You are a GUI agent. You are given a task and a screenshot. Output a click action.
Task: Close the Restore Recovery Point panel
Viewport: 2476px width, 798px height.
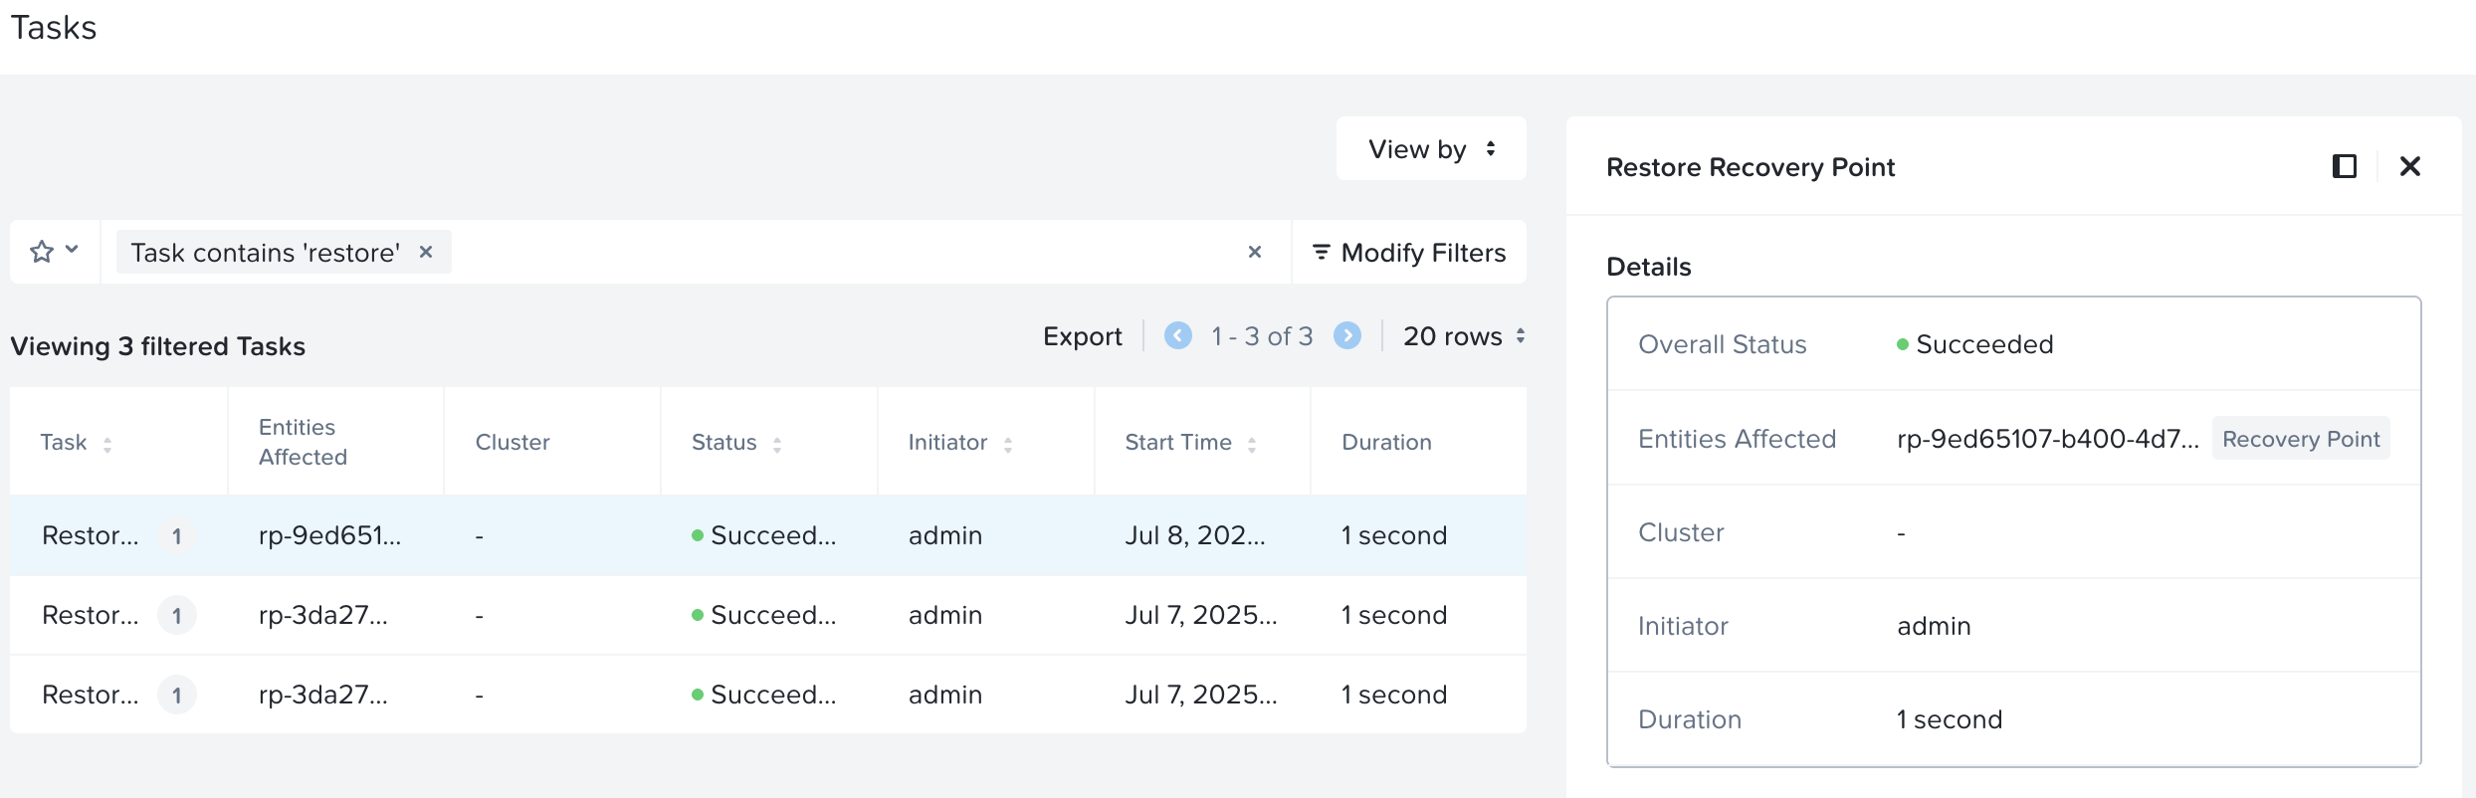click(x=2409, y=166)
